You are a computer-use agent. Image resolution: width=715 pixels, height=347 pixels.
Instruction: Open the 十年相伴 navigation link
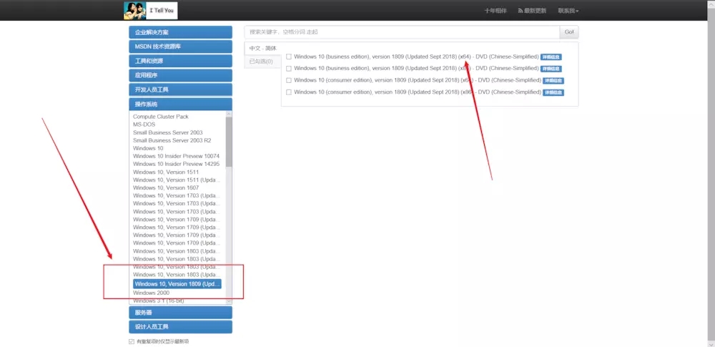pyautogui.click(x=495, y=11)
